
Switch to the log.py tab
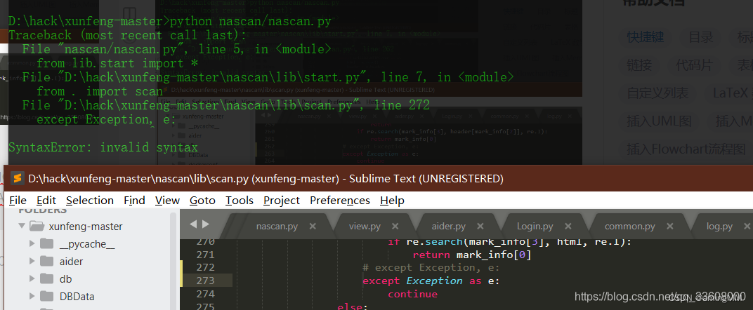pyautogui.click(x=719, y=226)
